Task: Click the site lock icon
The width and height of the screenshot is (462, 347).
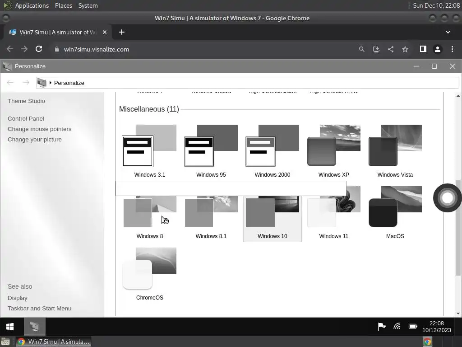Action: [57, 49]
